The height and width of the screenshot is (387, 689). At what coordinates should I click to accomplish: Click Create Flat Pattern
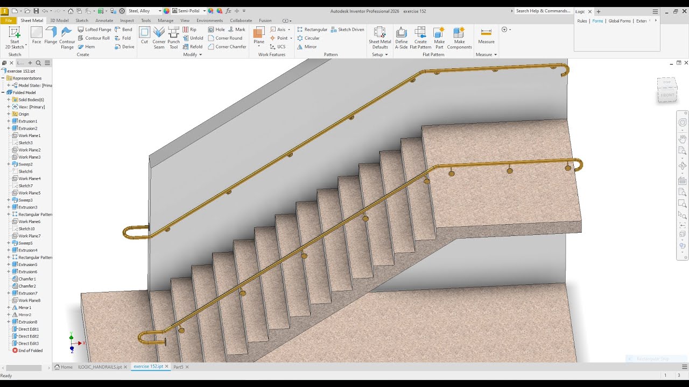pyautogui.click(x=420, y=38)
